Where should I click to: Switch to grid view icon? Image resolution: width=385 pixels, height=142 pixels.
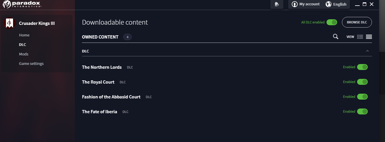point(360,37)
